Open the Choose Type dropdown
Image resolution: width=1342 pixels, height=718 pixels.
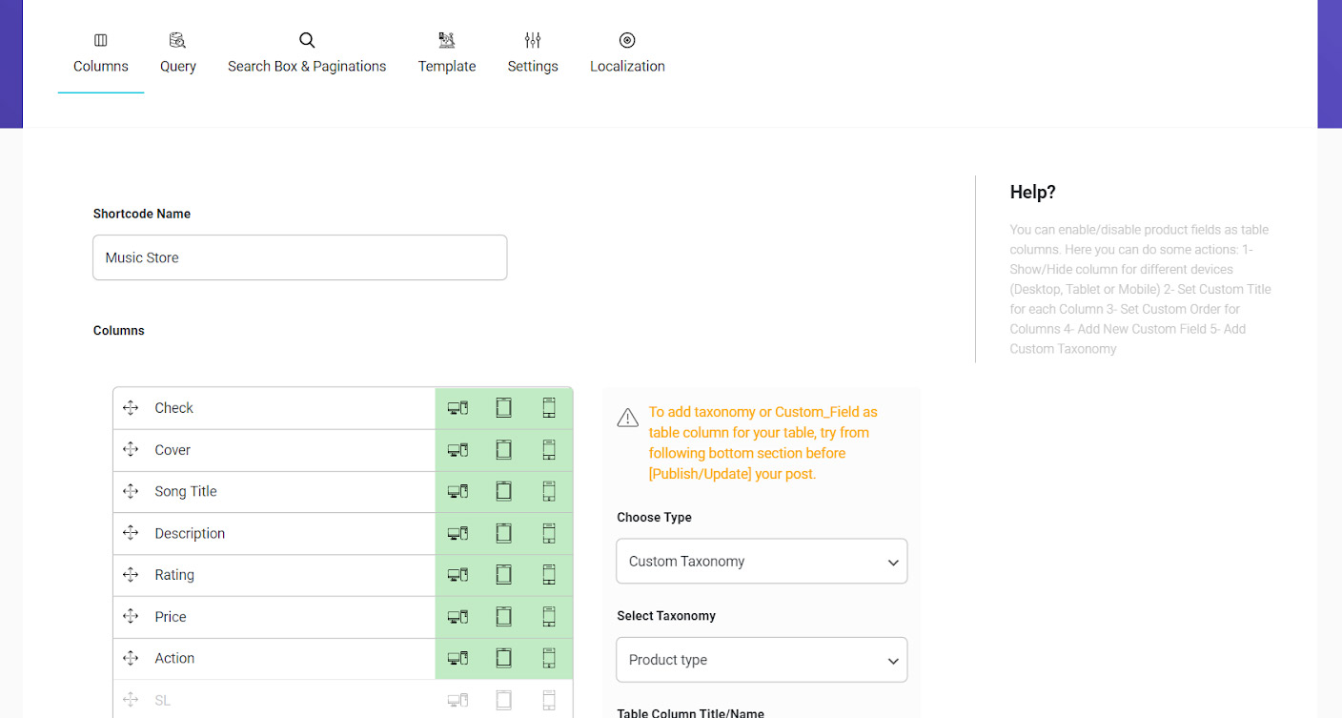[x=762, y=562]
